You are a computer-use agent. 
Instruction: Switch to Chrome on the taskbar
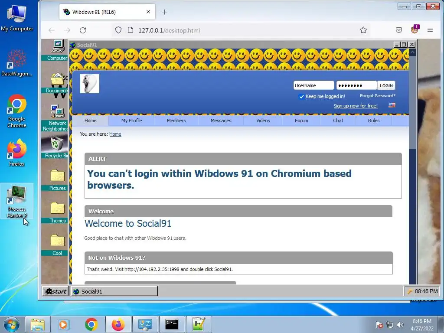click(91, 324)
